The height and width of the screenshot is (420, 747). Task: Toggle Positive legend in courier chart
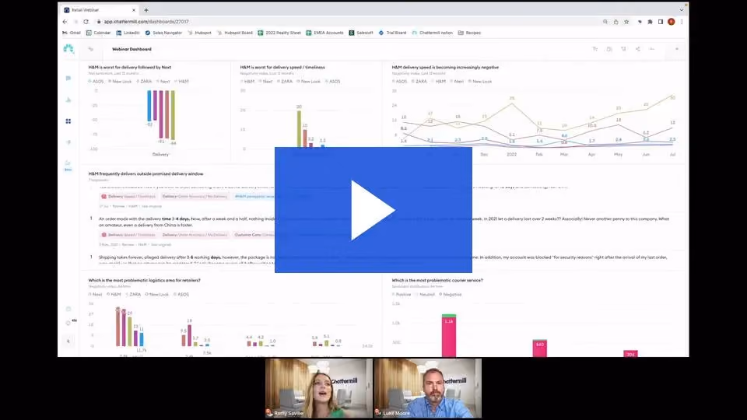tap(402, 294)
